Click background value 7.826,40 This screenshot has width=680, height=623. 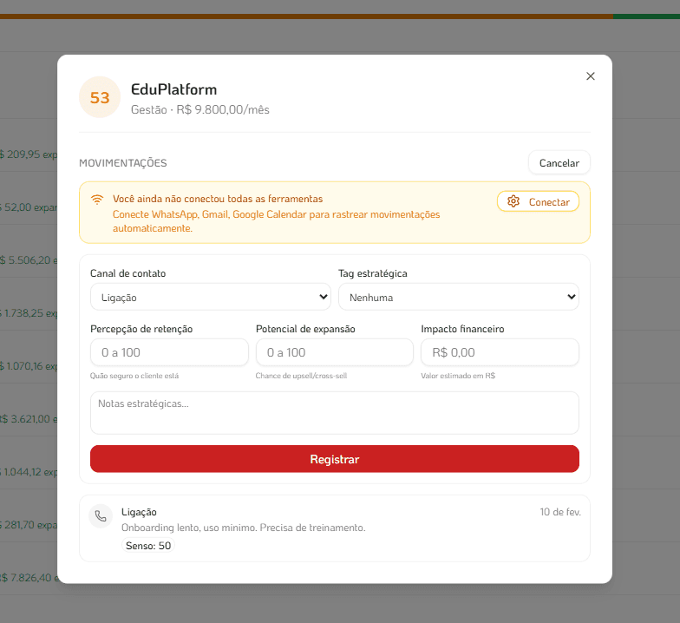point(29,578)
